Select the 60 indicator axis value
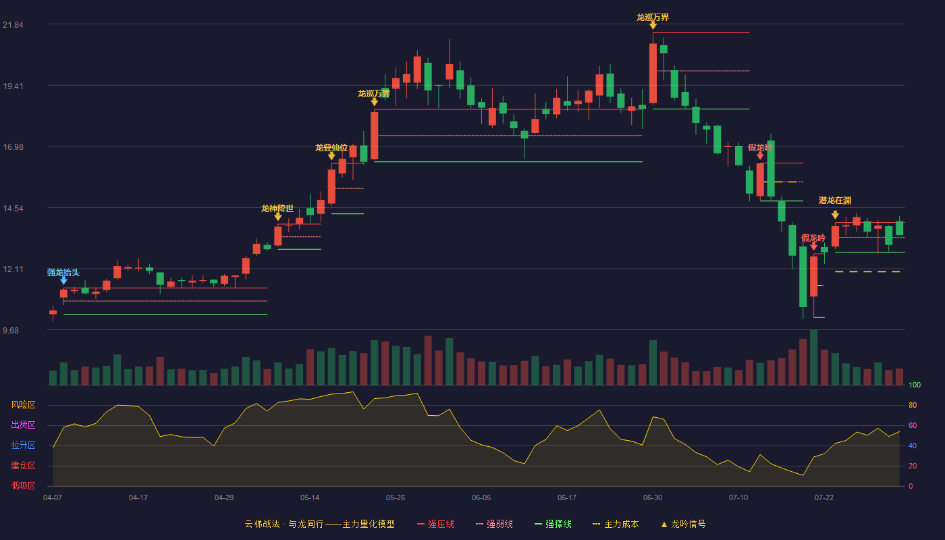Image resolution: width=945 pixels, height=540 pixels. [x=913, y=425]
